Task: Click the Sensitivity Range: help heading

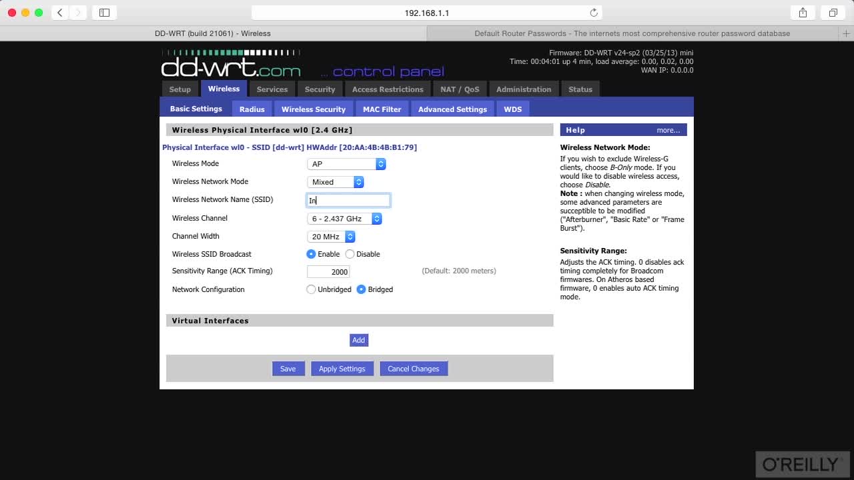Action: point(593,251)
